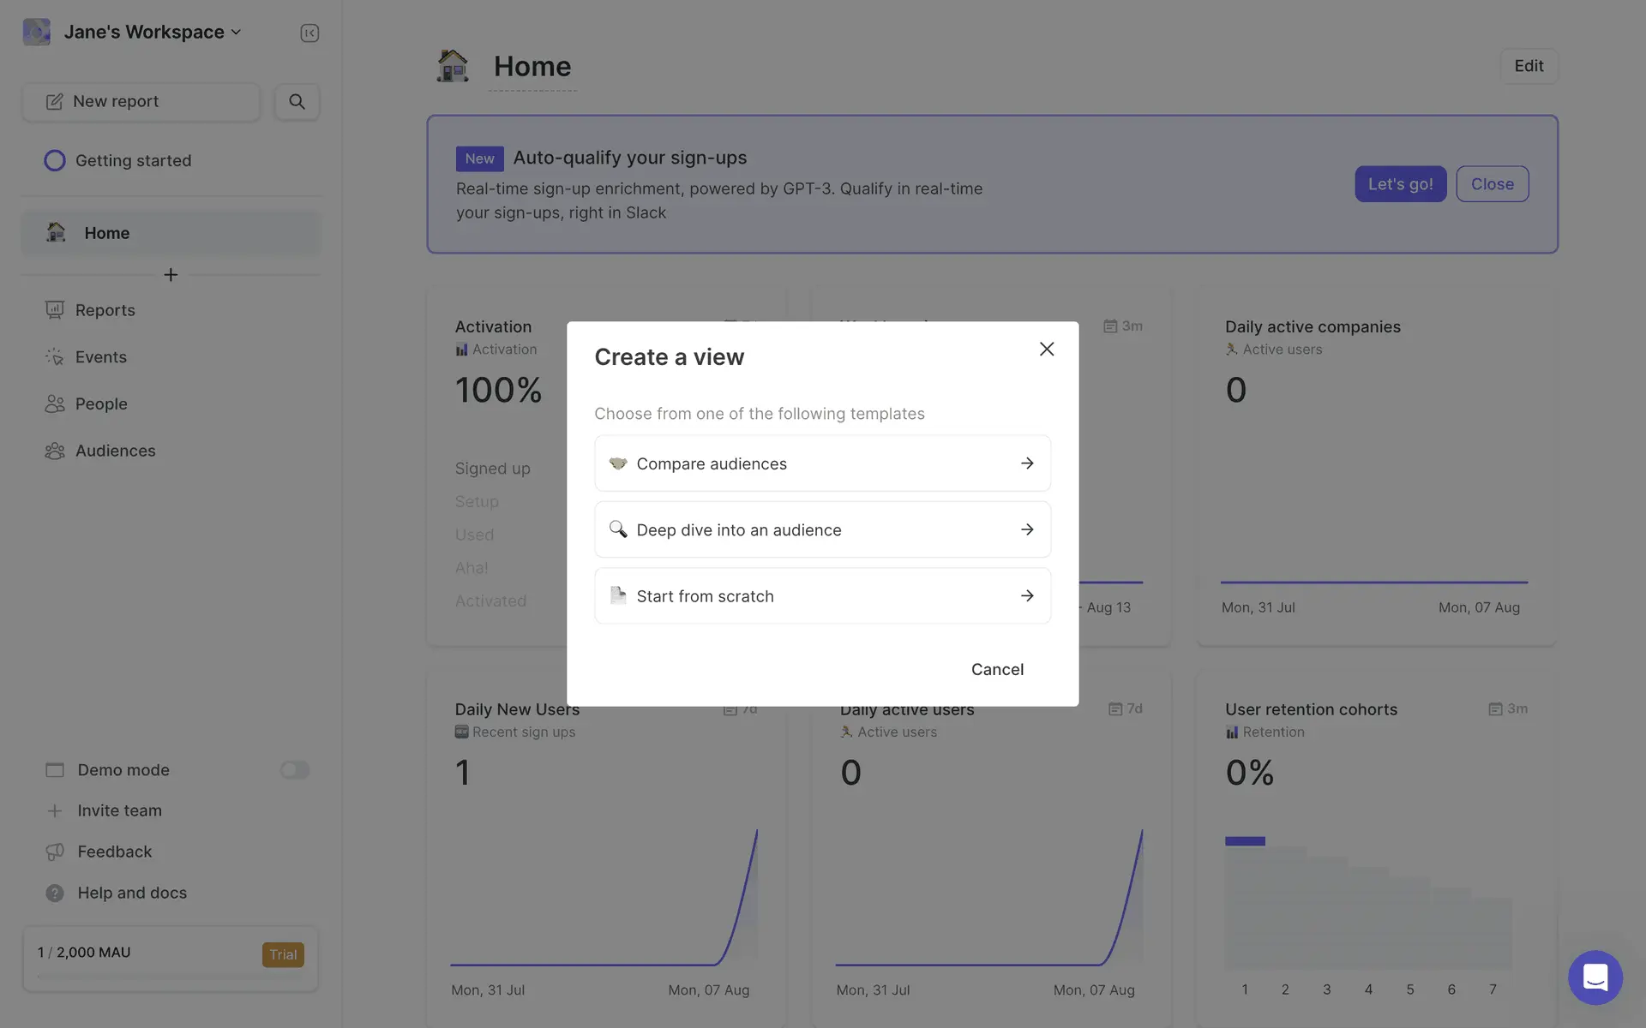Click the Getting started progress circle

click(55, 160)
